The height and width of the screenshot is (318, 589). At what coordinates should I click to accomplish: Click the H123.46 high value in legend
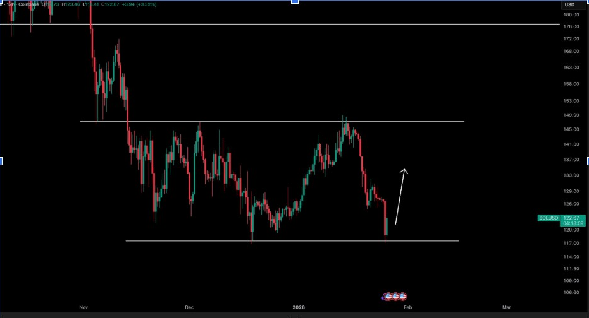coord(71,4)
